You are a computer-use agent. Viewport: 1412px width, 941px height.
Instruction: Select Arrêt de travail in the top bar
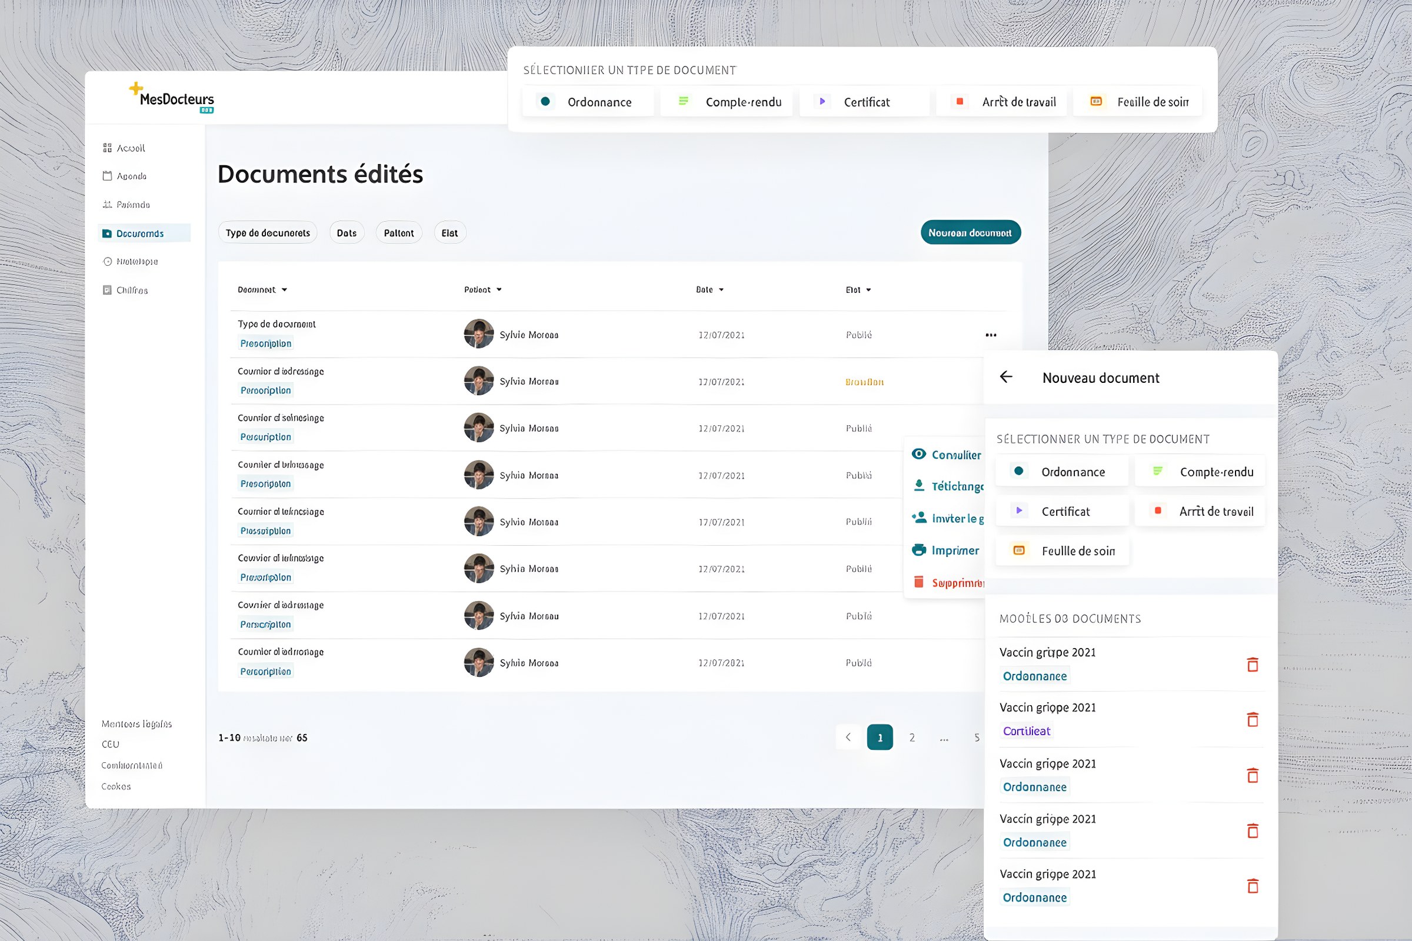(x=1002, y=101)
